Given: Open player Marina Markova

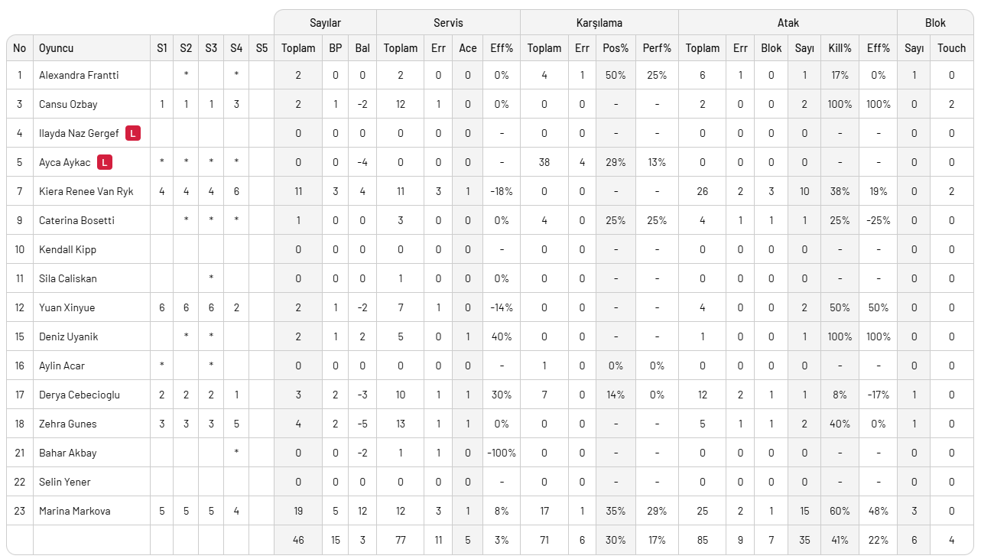Looking at the screenshot, I should click(75, 512).
